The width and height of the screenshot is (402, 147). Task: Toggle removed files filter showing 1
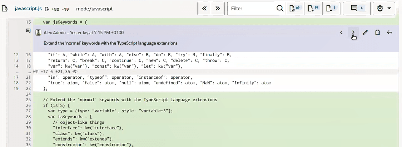(332, 9)
